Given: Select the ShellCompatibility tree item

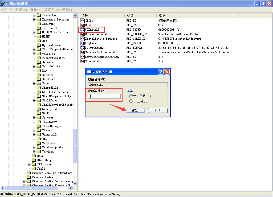Looking at the screenshot, I should coord(56,96).
